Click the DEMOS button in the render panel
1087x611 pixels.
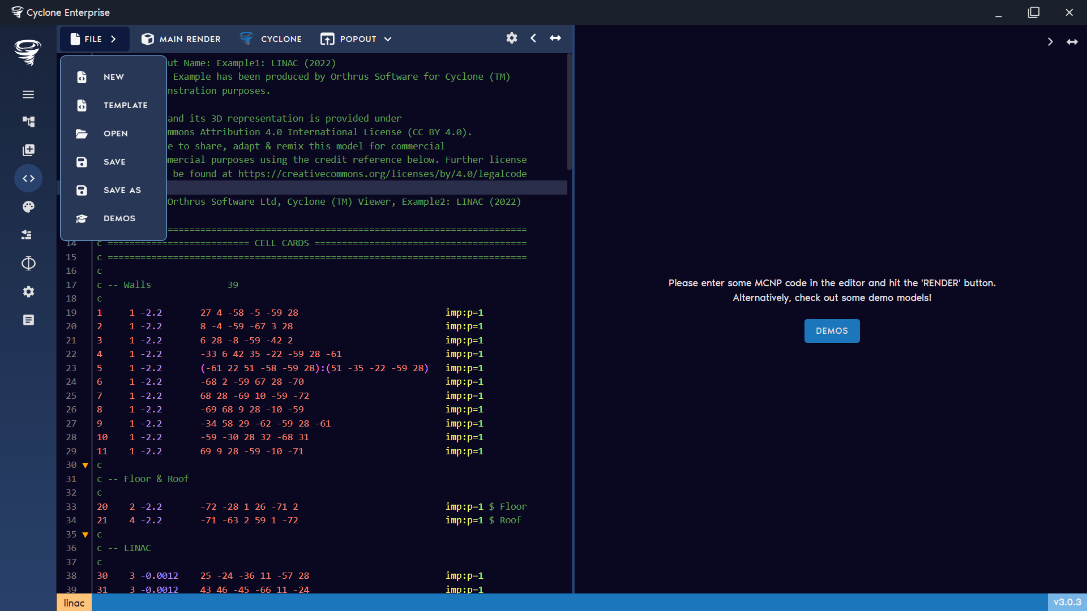click(832, 330)
